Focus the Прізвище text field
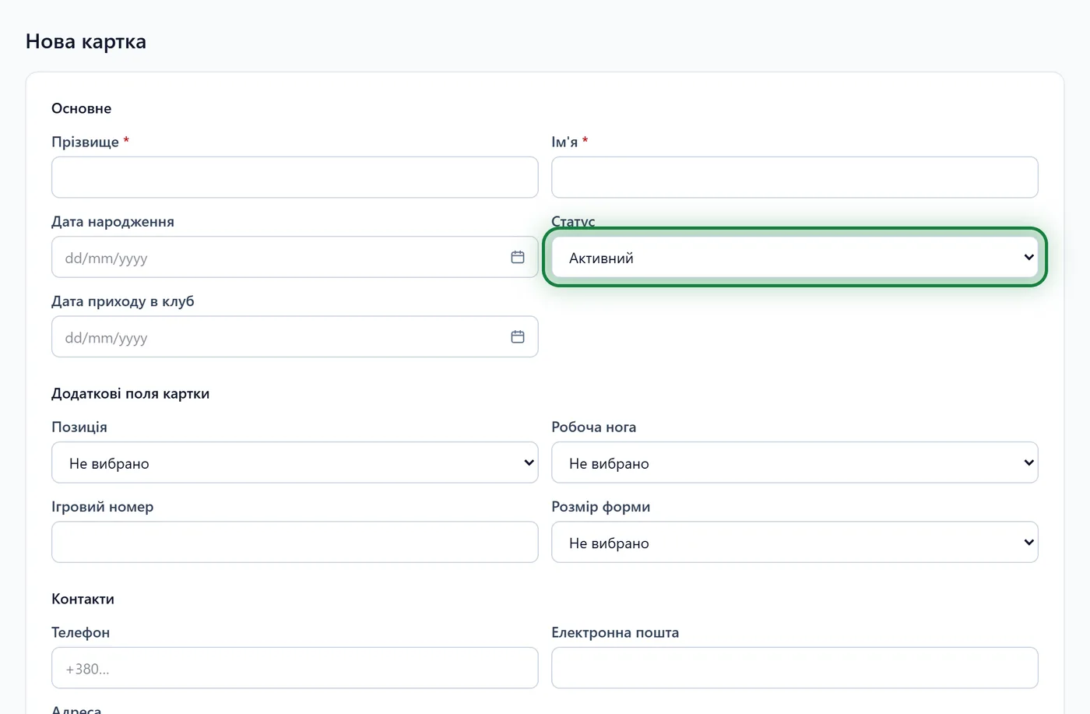Screen dimensions: 1090x714 [295, 178]
